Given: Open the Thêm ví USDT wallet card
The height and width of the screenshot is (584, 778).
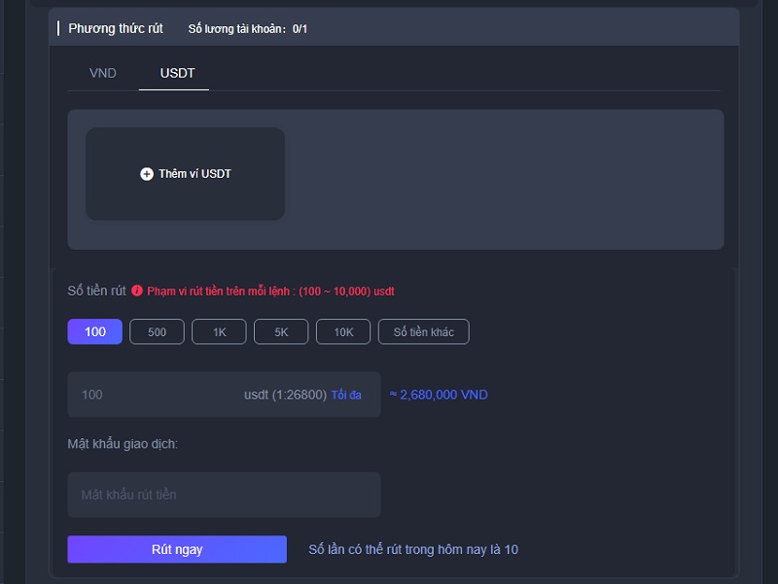Looking at the screenshot, I should (185, 174).
